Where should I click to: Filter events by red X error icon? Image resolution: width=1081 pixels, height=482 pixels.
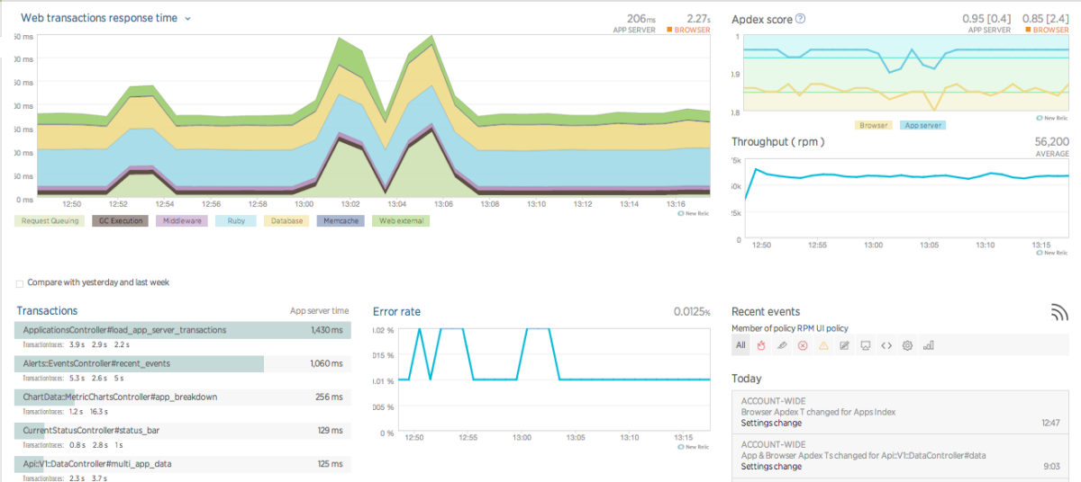pos(802,345)
